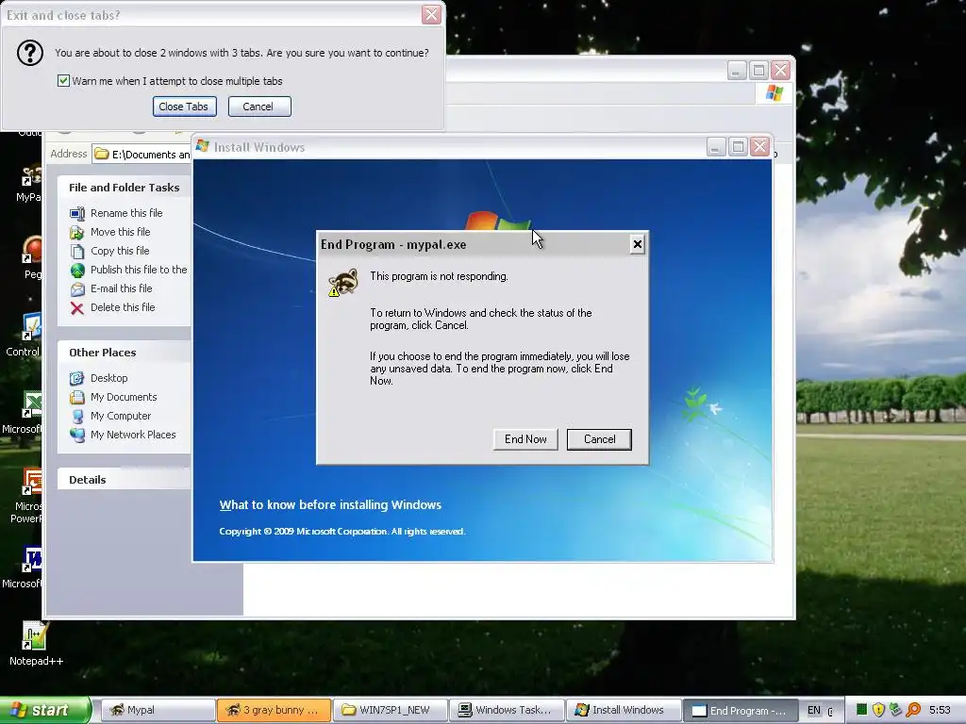Switch to Install Windows taskbar button
This screenshot has width=966, height=724.
coord(624,710)
